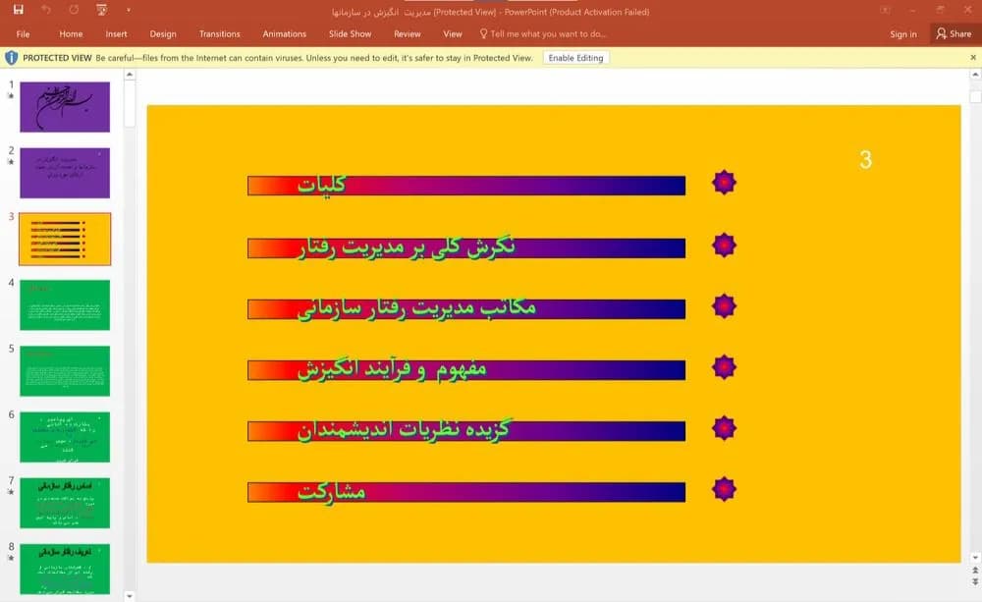This screenshot has width=982, height=602.
Task: Click the نگرش کلی بر مدیریت رفتار bar
Action: pyautogui.click(x=466, y=248)
